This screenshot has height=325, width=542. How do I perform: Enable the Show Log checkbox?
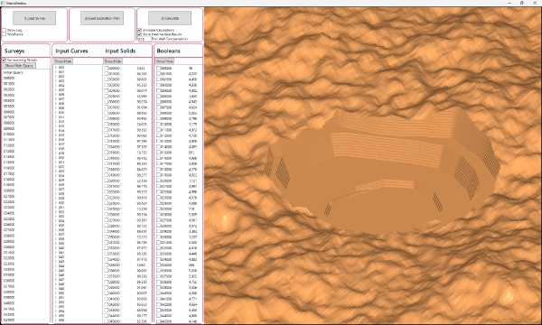(5, 30)
